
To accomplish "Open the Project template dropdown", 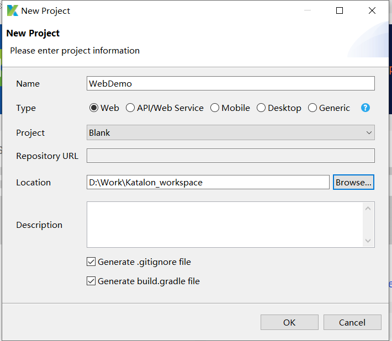I will (230, 132).
